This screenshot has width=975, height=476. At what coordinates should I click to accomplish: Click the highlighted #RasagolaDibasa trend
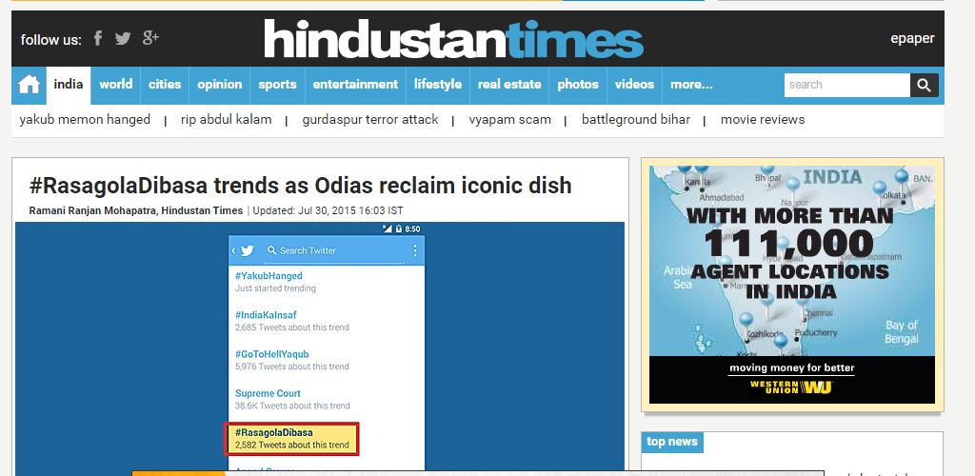[291, 439]
